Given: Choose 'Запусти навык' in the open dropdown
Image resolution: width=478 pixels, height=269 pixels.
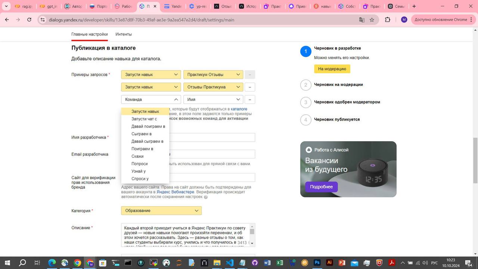Looking at the screenshot, I should pyautogui.click(x=145, y=111).
